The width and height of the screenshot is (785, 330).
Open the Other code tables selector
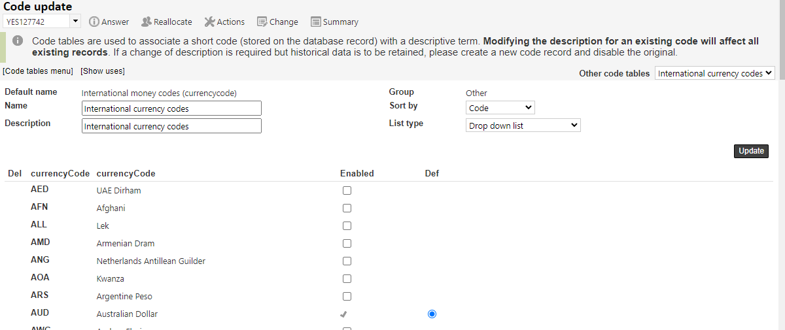[x=715, y=74]
